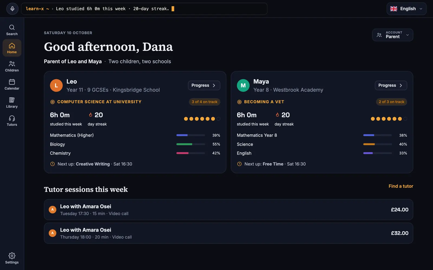Click Leo's Biology progress bar
Viewport: 433px width, 270px height.
pos(191,144)
